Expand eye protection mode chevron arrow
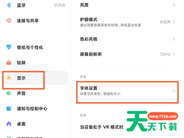 pyautogui.click(x=174, y=22)
